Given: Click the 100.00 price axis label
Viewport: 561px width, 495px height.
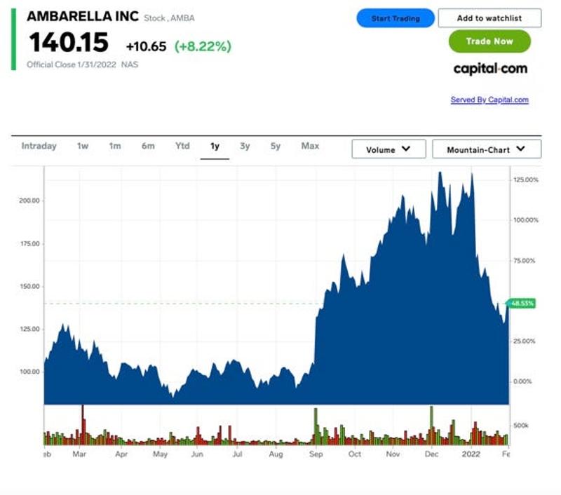Looking at the screenshot, I should pyautogui.click(x=29, y=372).
